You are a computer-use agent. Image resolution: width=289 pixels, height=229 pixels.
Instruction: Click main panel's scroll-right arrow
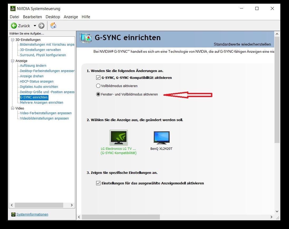[271, 217]
